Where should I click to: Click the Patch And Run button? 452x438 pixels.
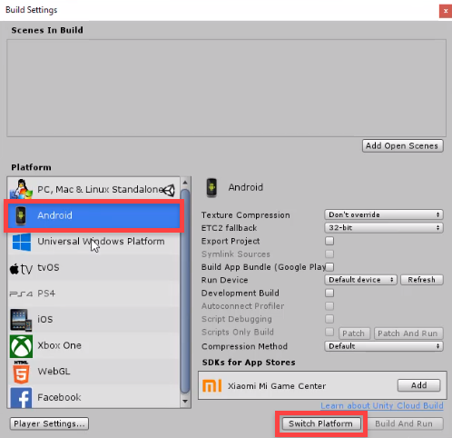point(408,333)
